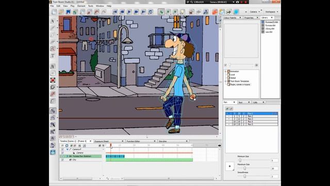Screen dimensions: 330x186
Task: Select the Text tool marked T
Action: coord(53,56)
